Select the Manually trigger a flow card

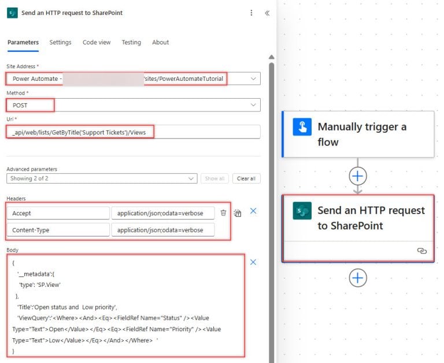point(358,134)
